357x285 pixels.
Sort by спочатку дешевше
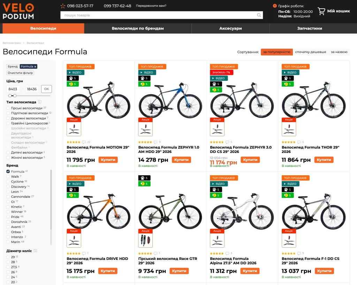311,52
